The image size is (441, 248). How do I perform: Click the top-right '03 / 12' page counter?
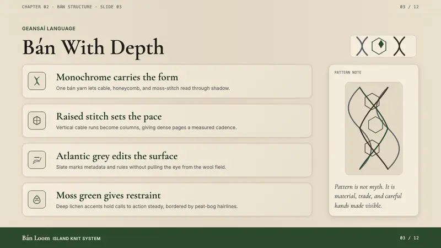tap(409, 7)
